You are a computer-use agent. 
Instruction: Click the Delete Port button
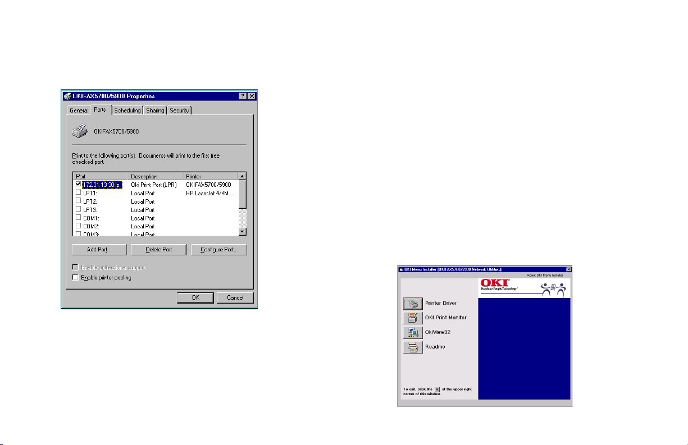pyautogui.click(x=159, y=250)
